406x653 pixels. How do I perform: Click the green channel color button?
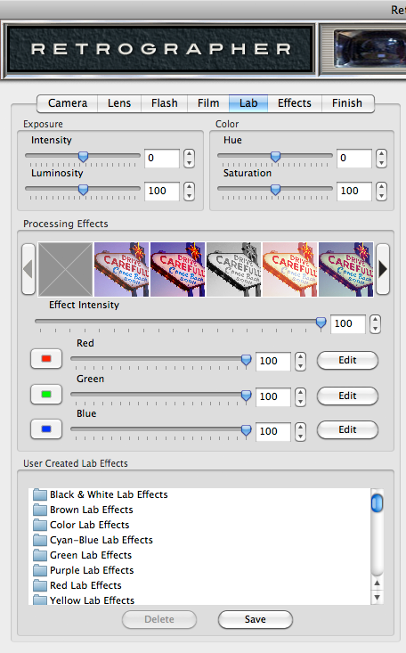coord(46,395)
